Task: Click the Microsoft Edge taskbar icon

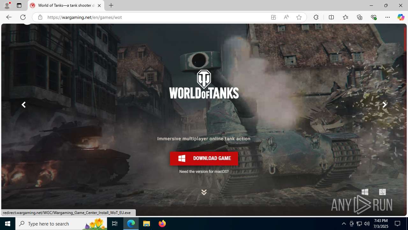Action: pyautogui.click(x=131, y=224)
